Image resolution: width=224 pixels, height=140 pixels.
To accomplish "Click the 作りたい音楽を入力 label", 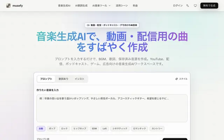I will [x=48, y=90].
